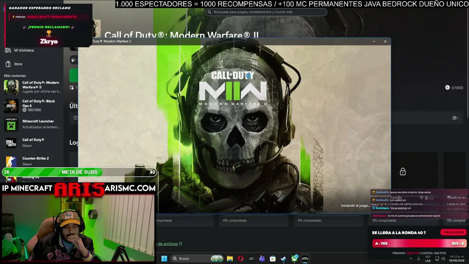Open the Store section in the sidebar
Image resolution: width=469 pixels, height=264 pixels.
[x=18, y=64]
